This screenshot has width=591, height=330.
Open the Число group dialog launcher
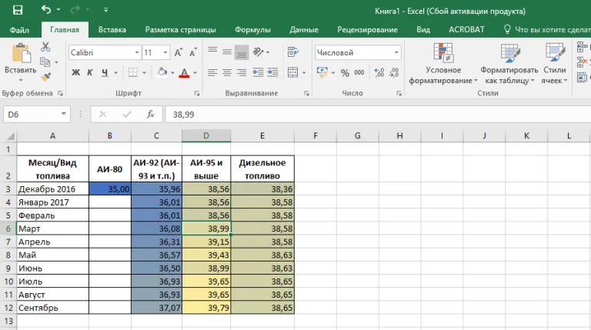tap(399, 93)
